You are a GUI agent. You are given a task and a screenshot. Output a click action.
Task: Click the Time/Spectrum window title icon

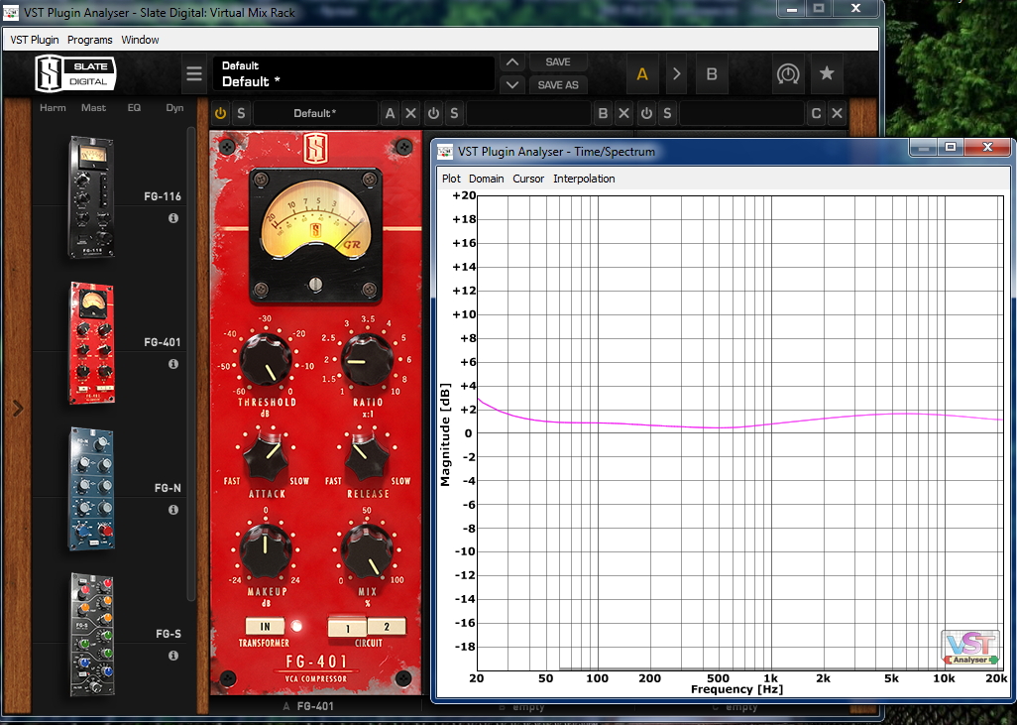coord(445,151)
